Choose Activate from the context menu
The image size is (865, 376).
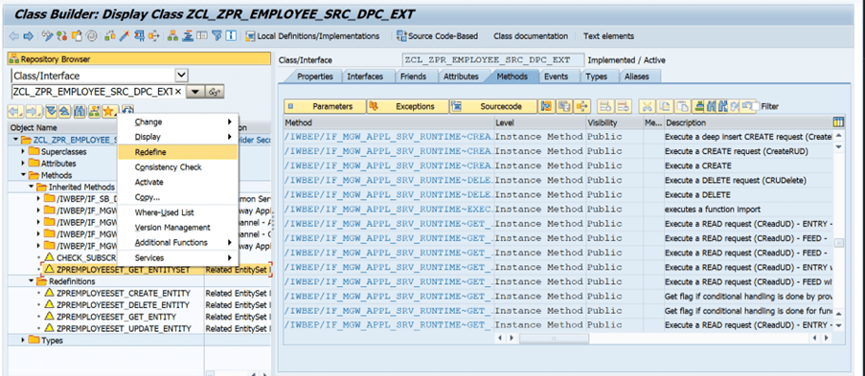(x=177, y=182)
